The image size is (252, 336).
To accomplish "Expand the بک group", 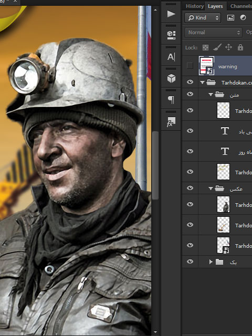I will click(211, 261).
